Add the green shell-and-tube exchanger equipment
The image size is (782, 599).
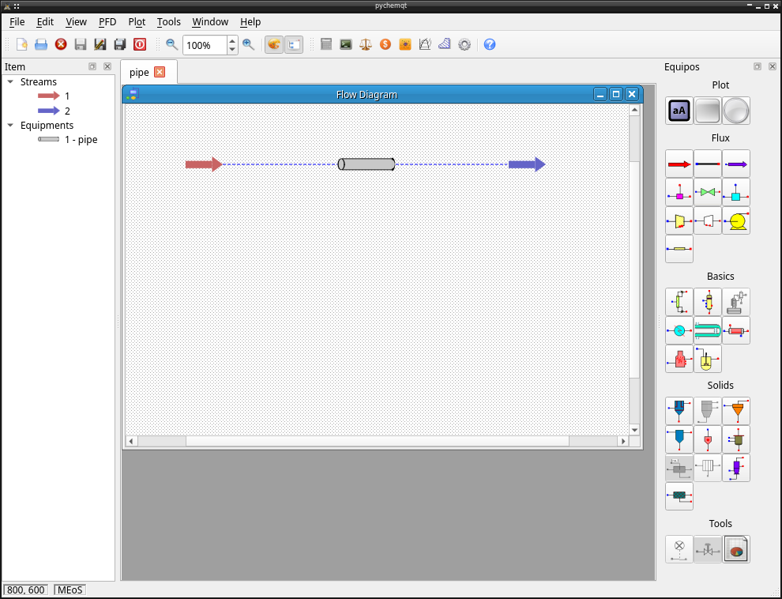(x=707, y=330)
